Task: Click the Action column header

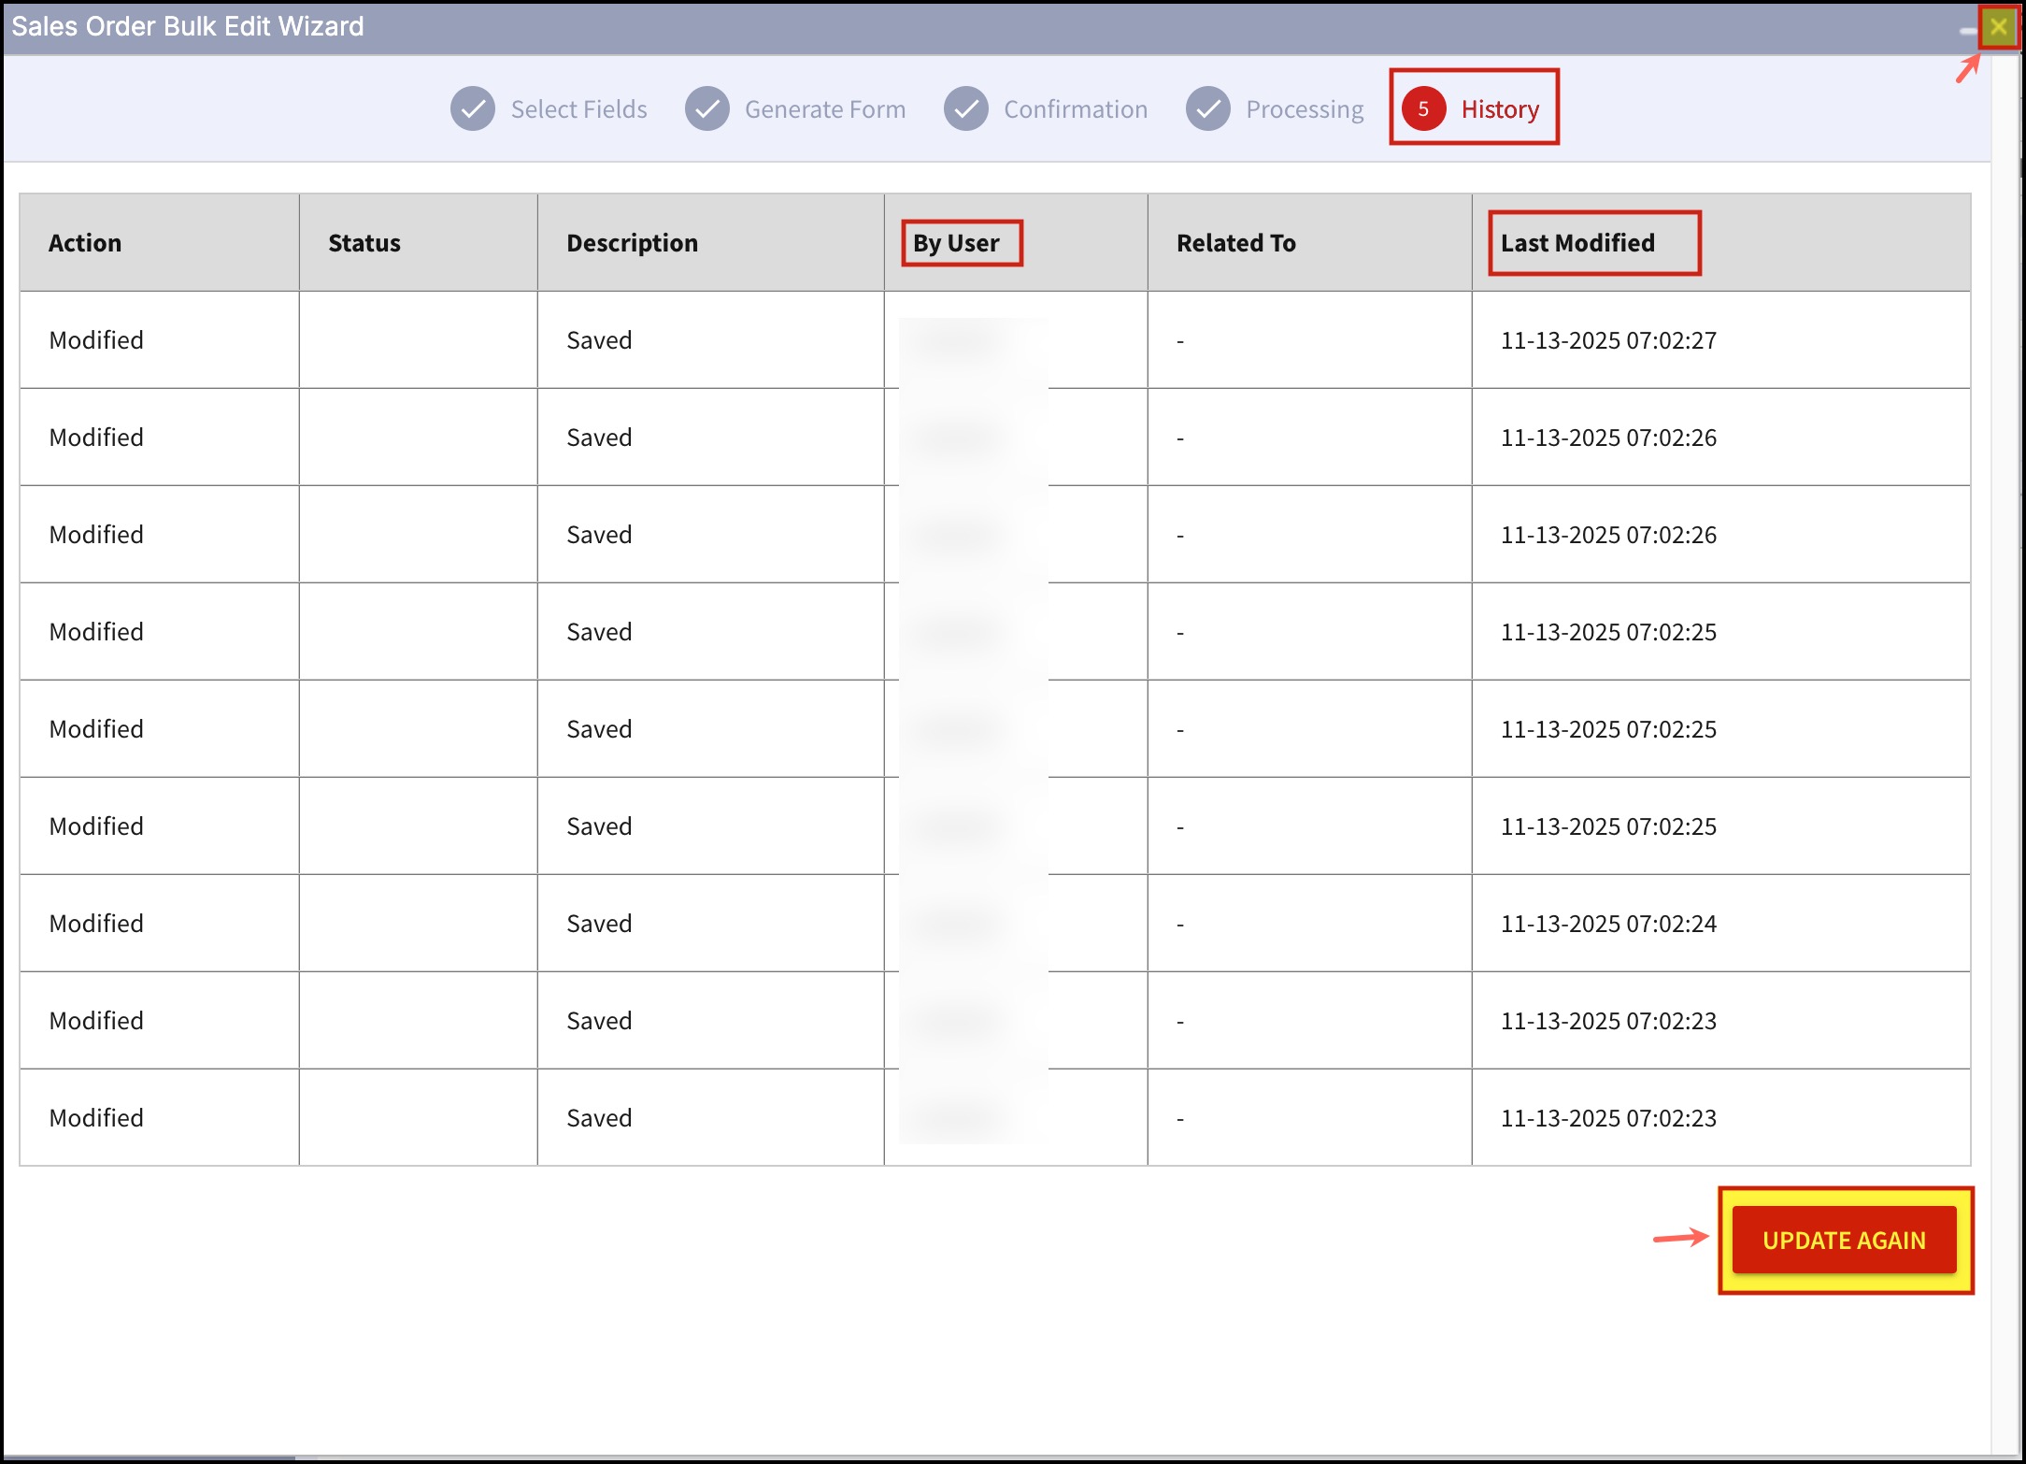Action: [85, 243]
